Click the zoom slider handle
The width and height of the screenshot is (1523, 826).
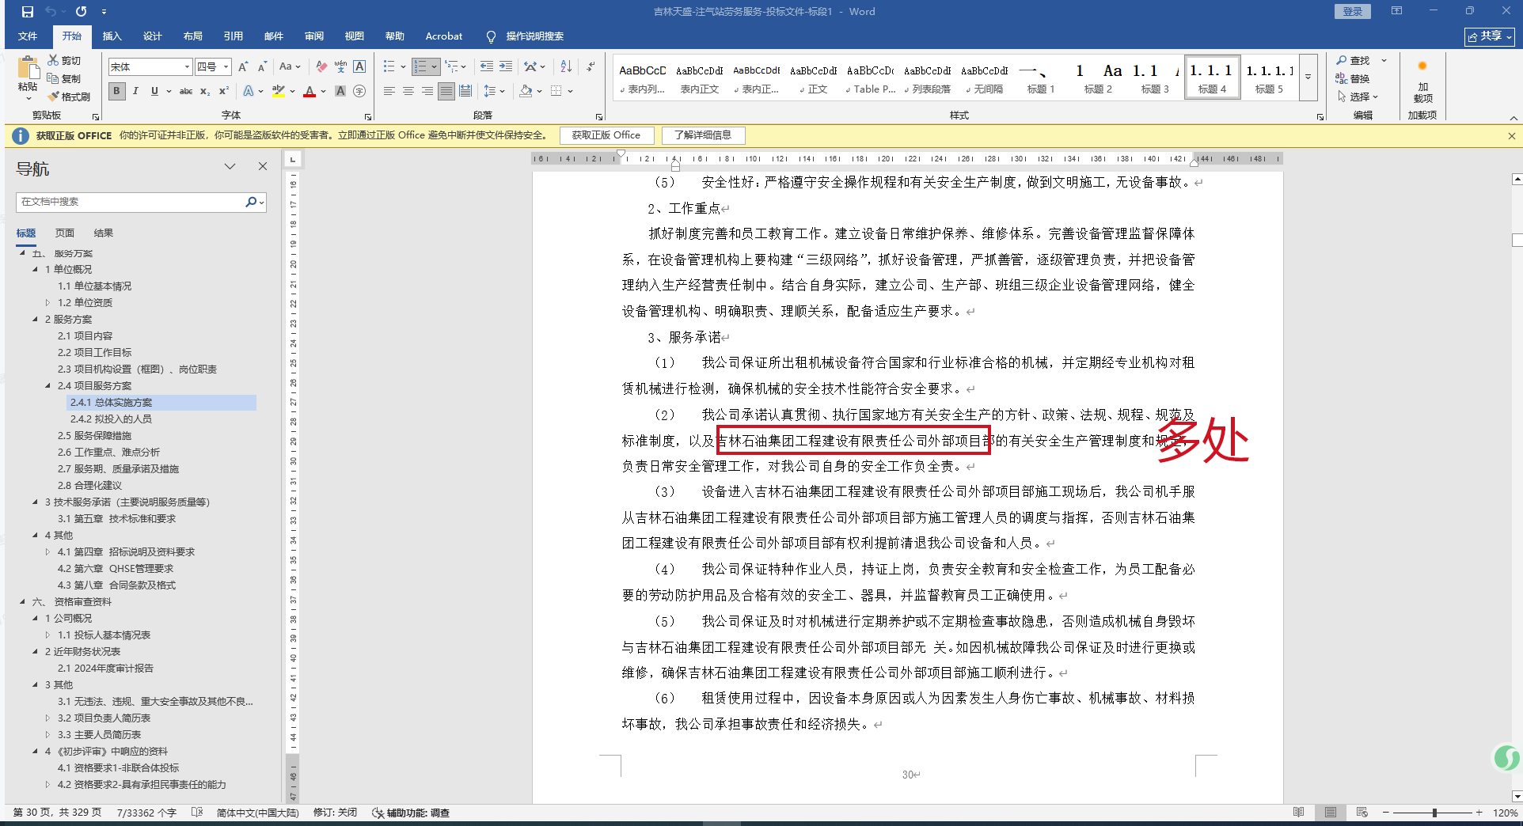[1434, 813]
